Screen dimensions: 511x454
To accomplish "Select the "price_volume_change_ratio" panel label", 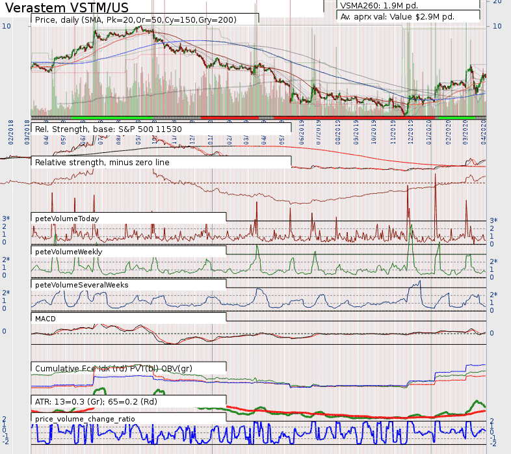I will 85,419.
